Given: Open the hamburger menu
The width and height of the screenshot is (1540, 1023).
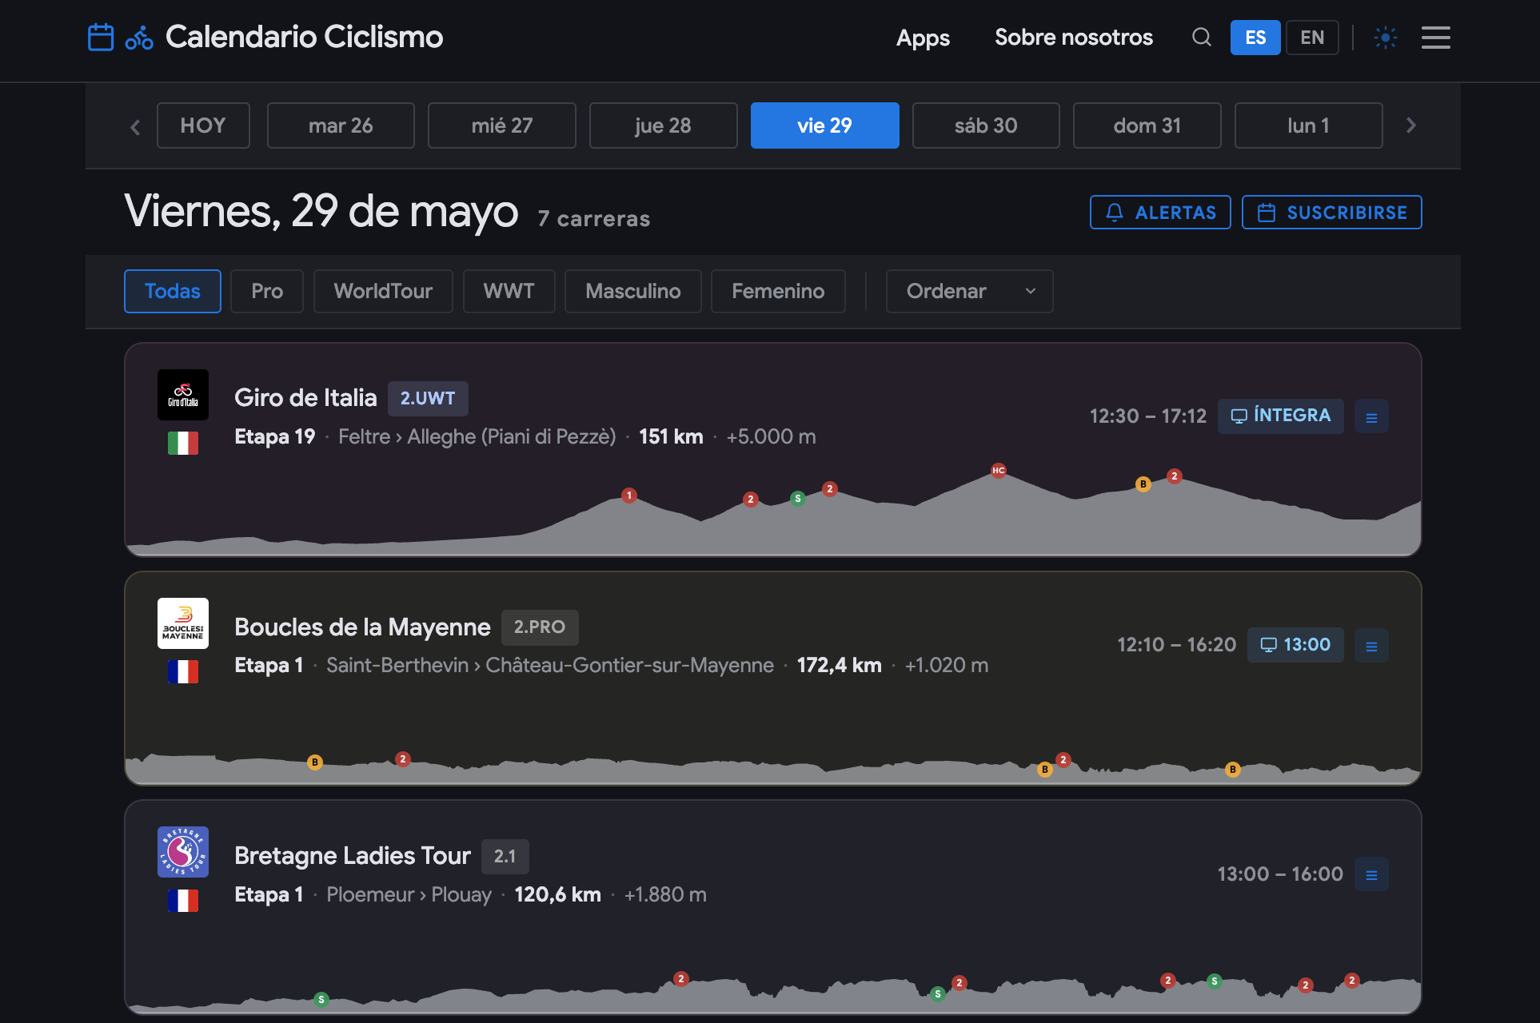Looking at the screenshot, I should pyautogui.click(x=1435, y=38).
